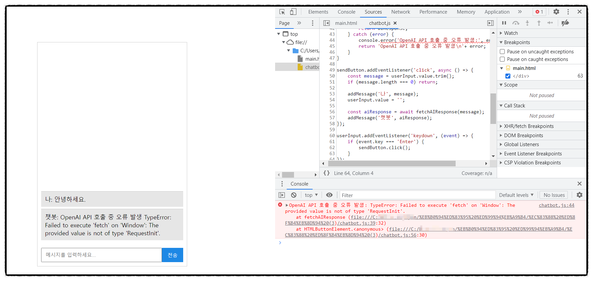Close the chatbot.js editor tab

pos(395,23)
